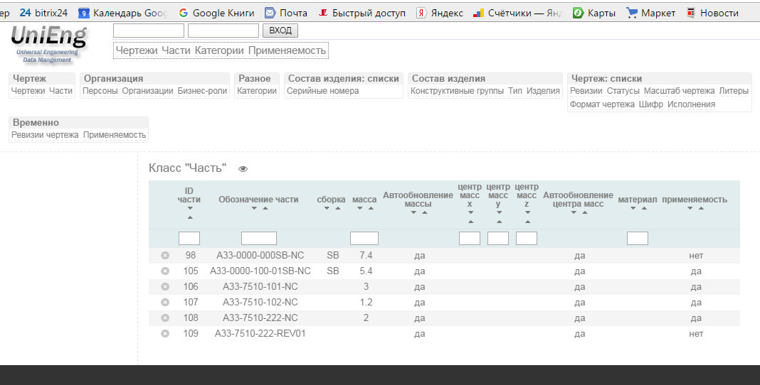Select mass value 7.4
Image resolution: width=760 pixels, height=385 pixels.
pos(366,256)
